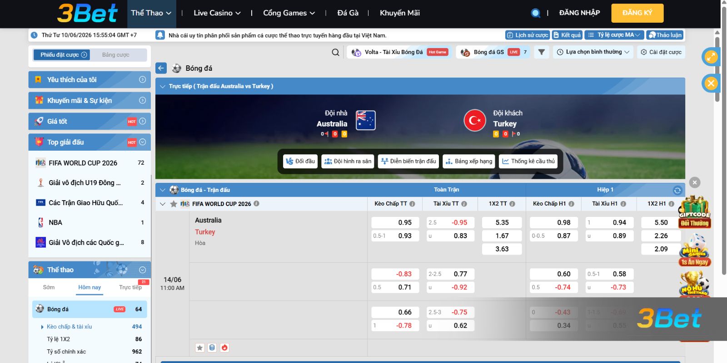727x363 pixels.
Task: Click Diễn biến trận đấu button
Action: click(408, 161)
